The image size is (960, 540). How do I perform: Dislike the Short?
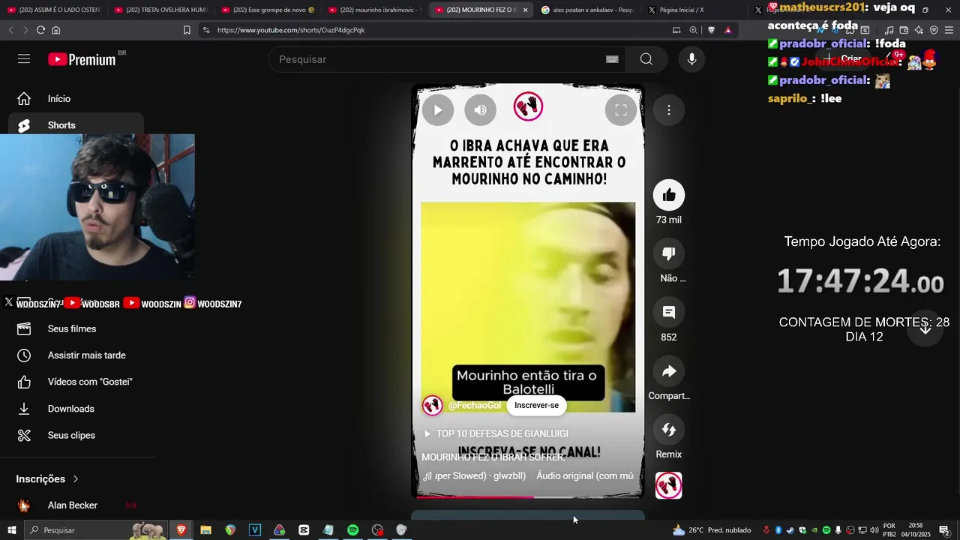click(x=669, y=254)
